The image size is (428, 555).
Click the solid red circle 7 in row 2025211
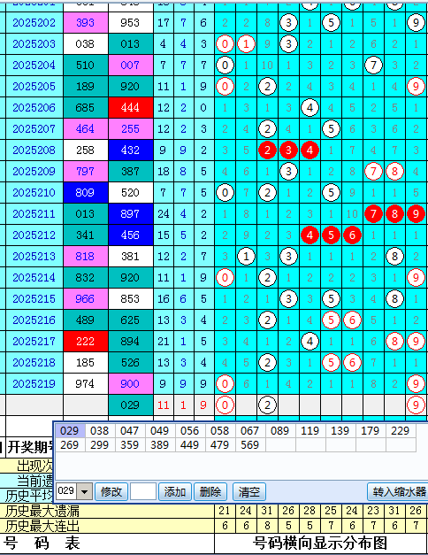tap(373, 214)
